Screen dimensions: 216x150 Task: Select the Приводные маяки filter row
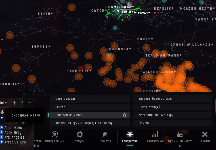tap(90, 115)
